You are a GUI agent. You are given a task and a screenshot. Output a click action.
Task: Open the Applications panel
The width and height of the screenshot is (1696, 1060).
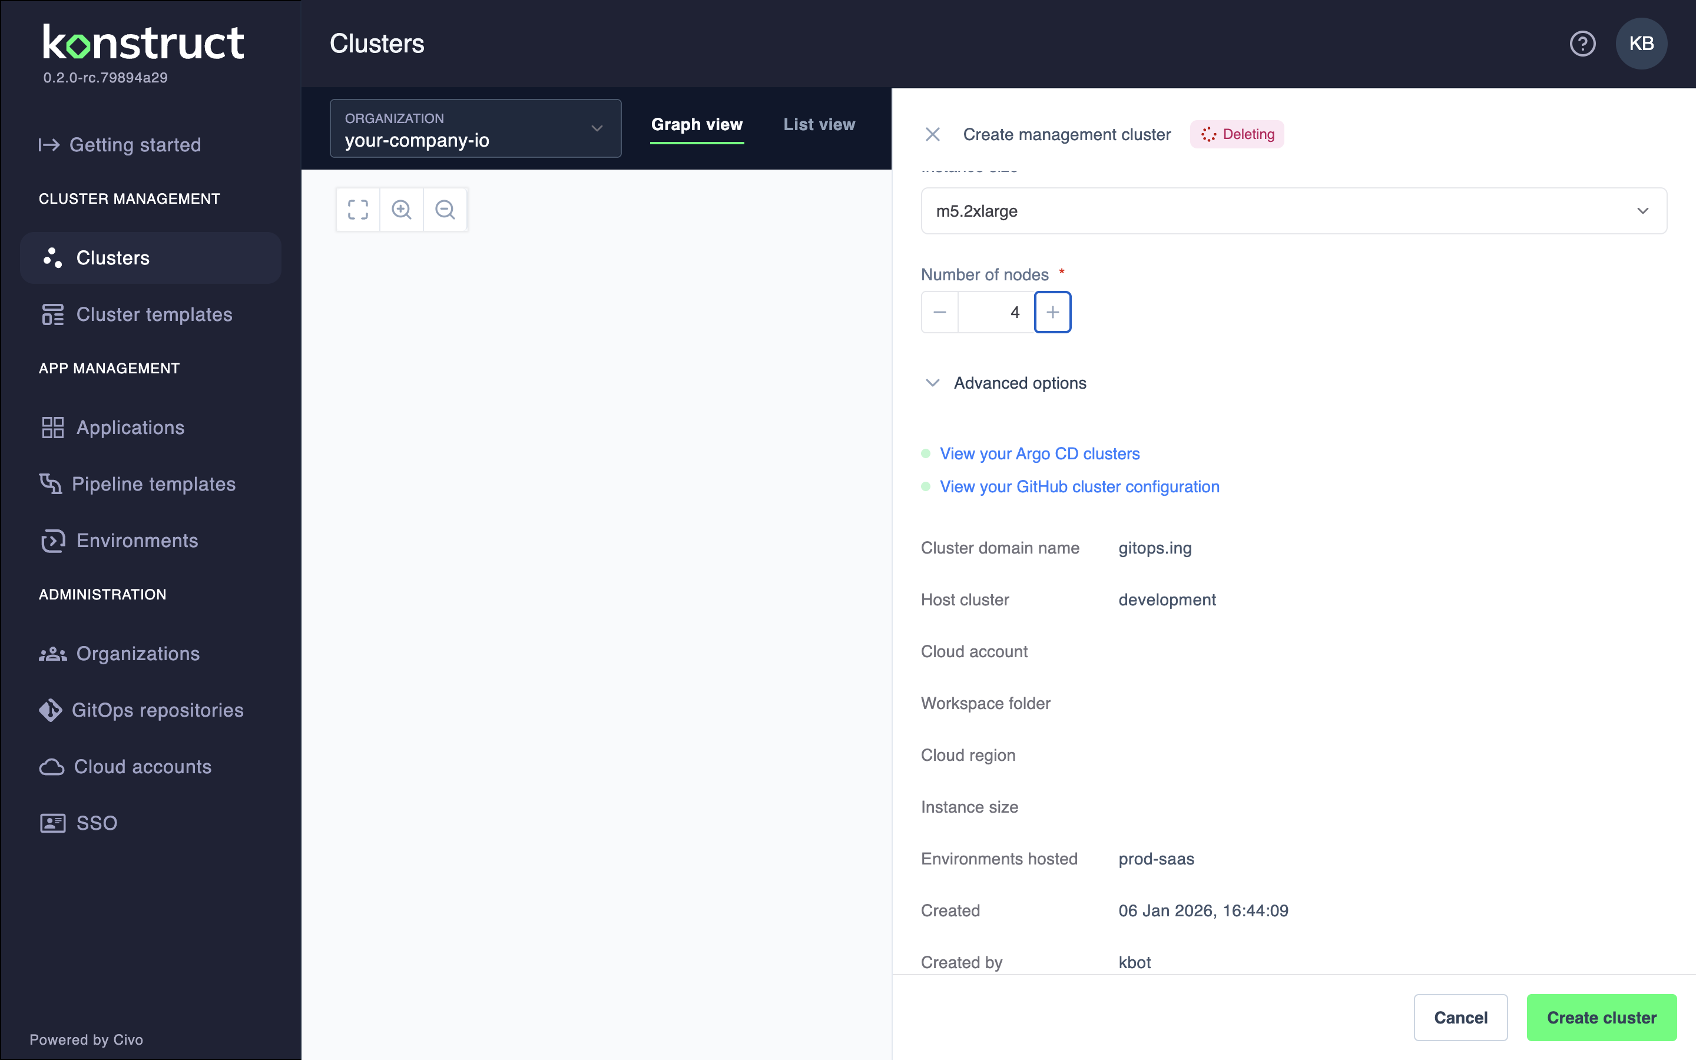(130, 427)
